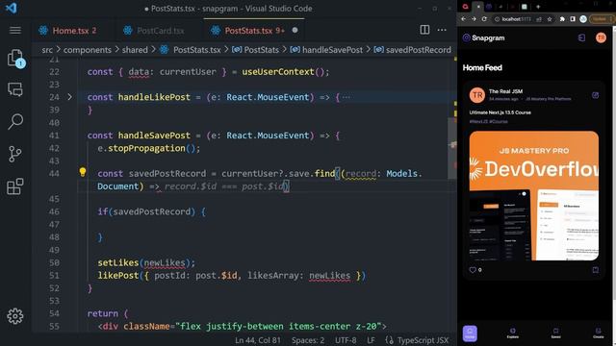Open the TR profile avatar in the Snapgram header
This screenshot has width=616, height=346.
point(601,37)
